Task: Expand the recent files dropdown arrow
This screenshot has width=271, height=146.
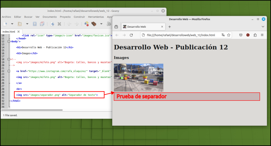Action: click(x=27, y=24)
